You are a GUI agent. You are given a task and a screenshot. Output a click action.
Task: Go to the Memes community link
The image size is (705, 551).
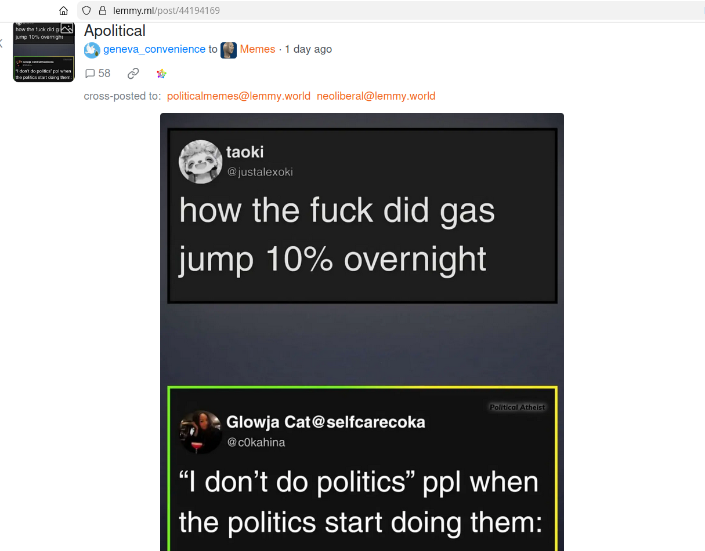point(258,49)
